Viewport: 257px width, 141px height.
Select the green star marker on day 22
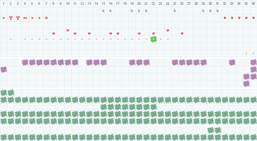153,39
